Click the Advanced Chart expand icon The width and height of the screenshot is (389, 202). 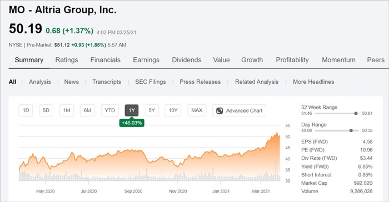[220, 111]
